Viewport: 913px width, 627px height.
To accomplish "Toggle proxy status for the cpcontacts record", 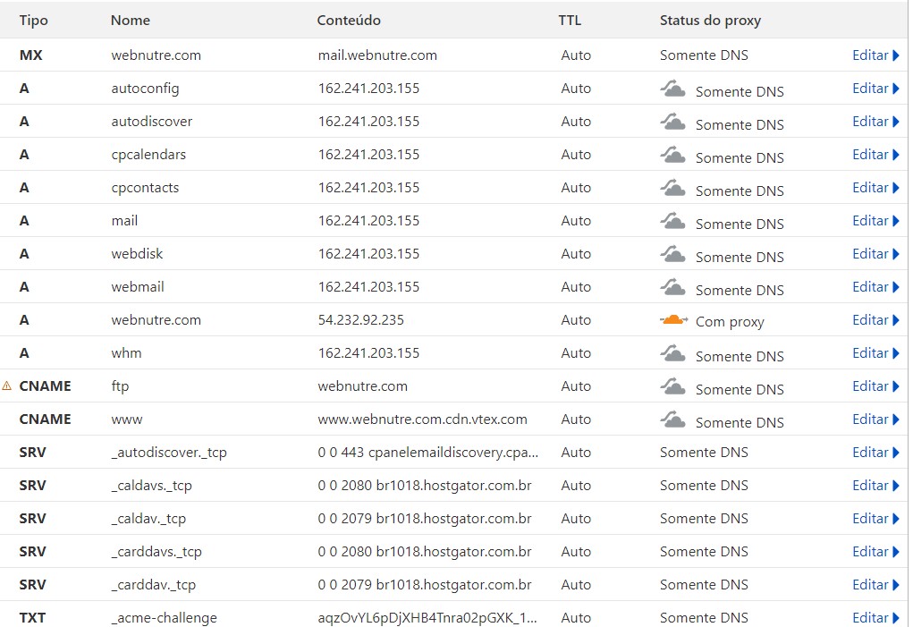I will click(672, 187).
